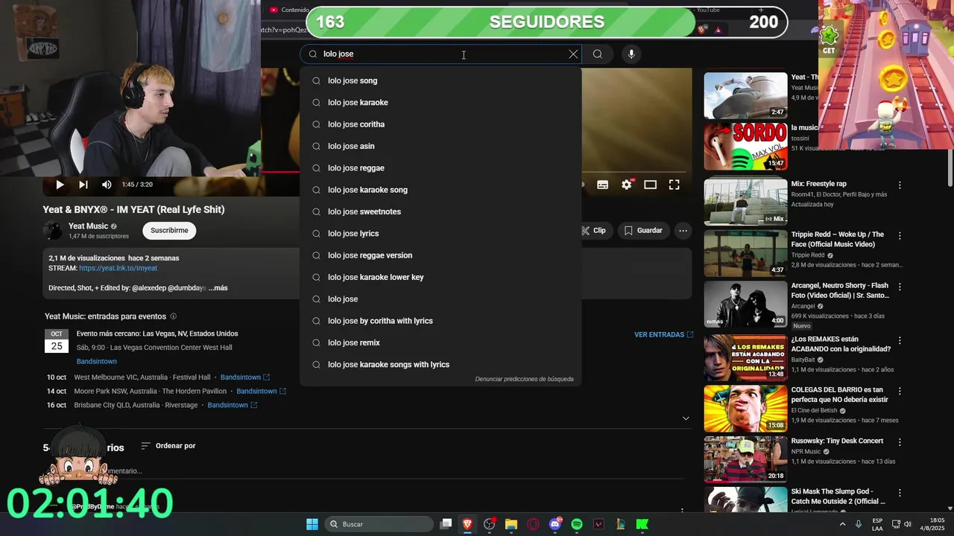Open 'Rusowsky: Tiny Desk Concert' title
The width and height of the screenshot is (954, 536).
[x=837, y=441]
